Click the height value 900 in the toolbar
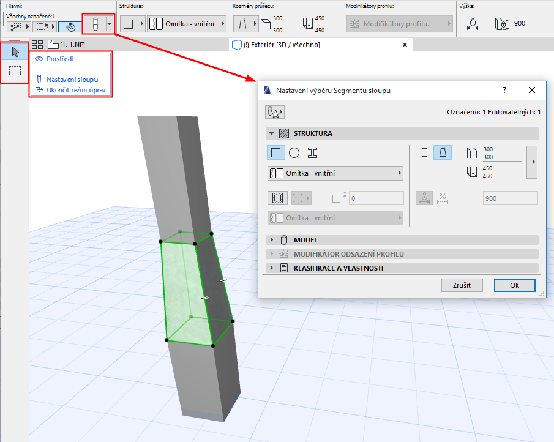This screenshot has height=442, width=554. [519, 23]
